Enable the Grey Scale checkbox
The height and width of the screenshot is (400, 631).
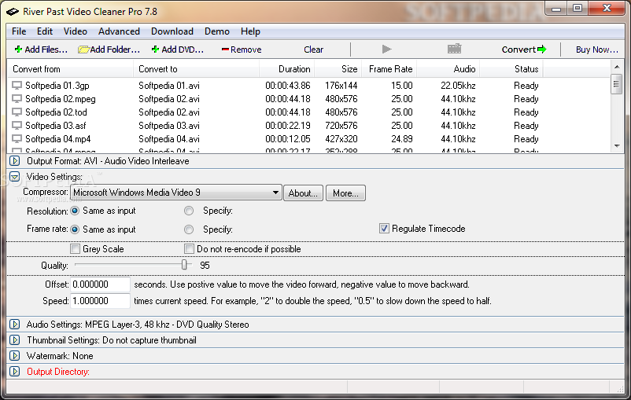coord(75,249)
